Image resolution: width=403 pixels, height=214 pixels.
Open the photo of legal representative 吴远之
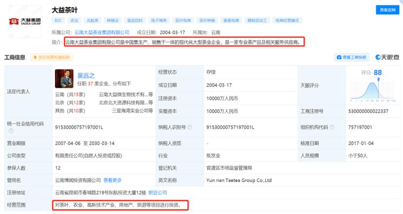64,79
